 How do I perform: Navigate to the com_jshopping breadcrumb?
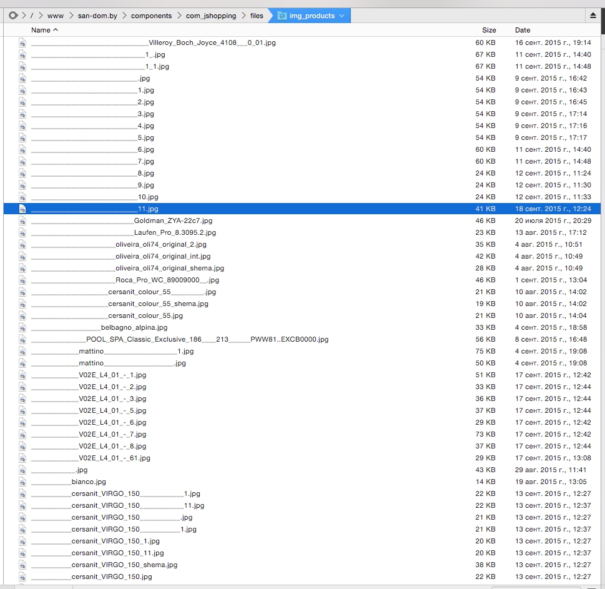click(210, 16)
